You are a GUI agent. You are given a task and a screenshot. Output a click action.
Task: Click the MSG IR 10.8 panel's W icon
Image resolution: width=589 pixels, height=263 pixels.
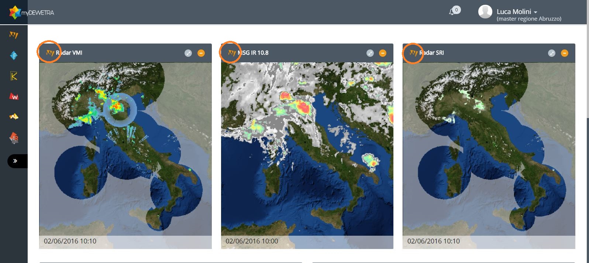[x=232, y=53]
